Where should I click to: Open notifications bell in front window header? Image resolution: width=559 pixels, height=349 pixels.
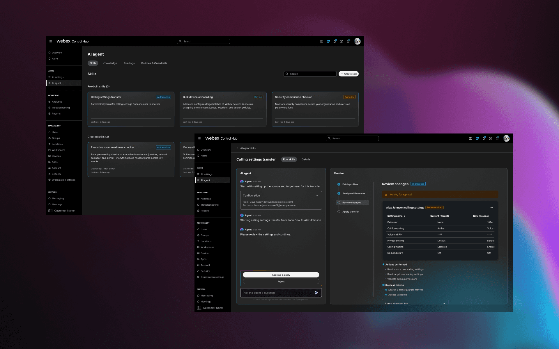pos(484,138)
